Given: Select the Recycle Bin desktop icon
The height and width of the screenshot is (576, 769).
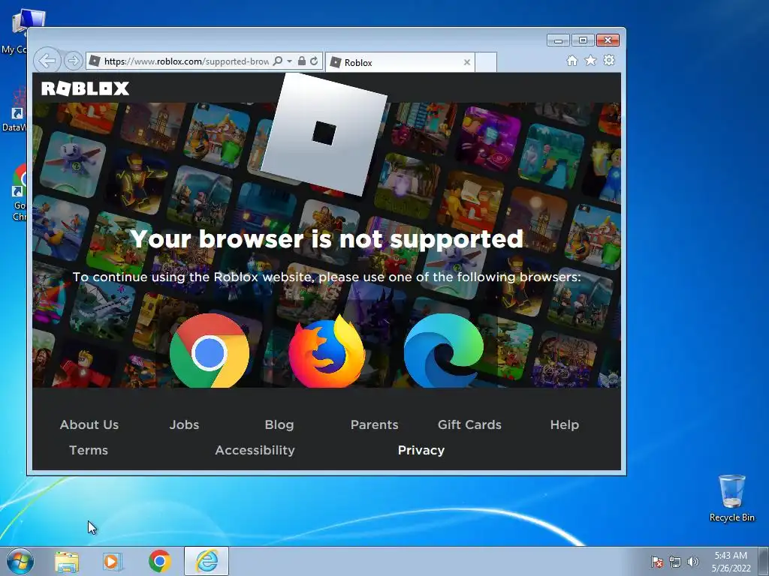Looking at the screenshot, I should pyautogui.click(x=731, y=498).
